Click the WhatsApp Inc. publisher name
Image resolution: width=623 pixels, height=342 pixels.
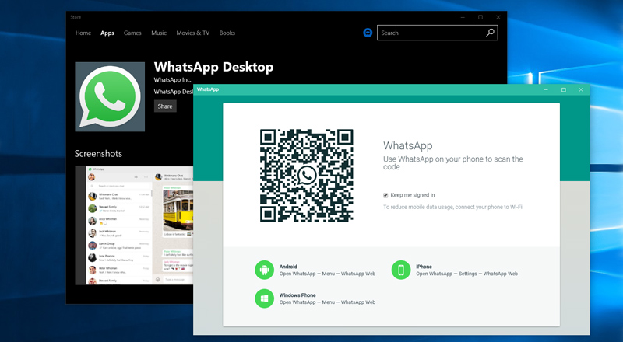(172, 80)
